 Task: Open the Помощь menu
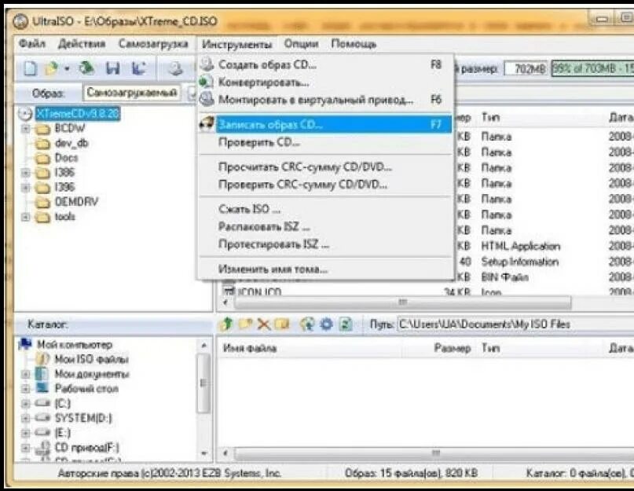tap(354, 43)
